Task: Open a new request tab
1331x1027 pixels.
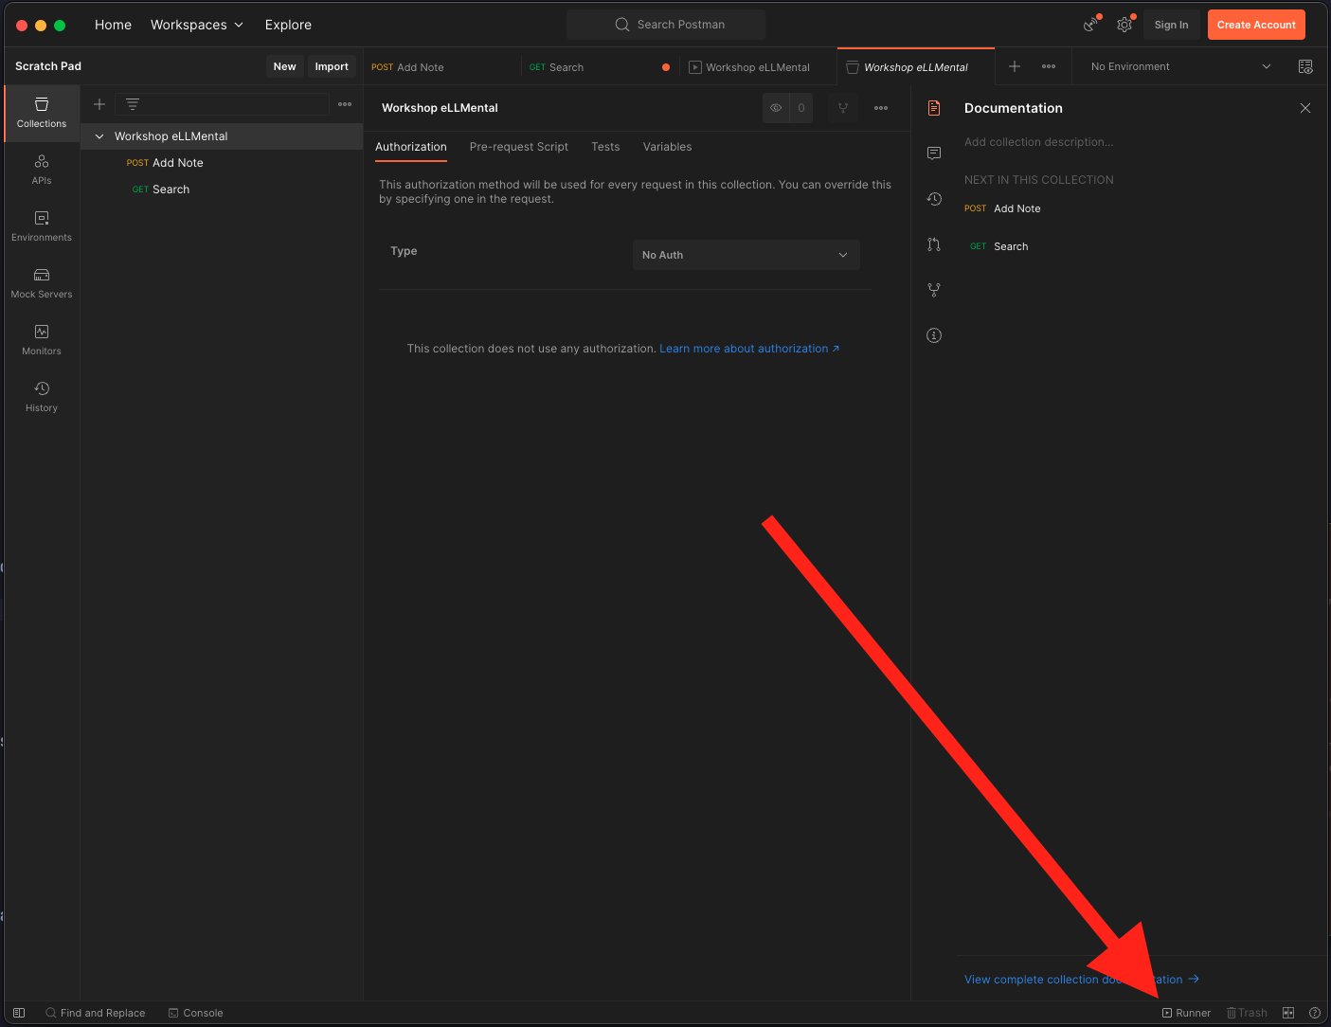Action: click(1015, 66)
